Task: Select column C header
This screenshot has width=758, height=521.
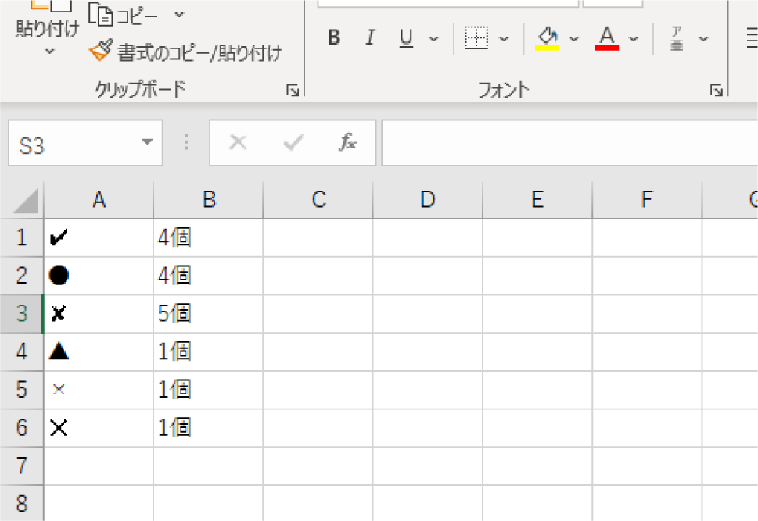Action: pyautogui.click(x=318, y=200)
